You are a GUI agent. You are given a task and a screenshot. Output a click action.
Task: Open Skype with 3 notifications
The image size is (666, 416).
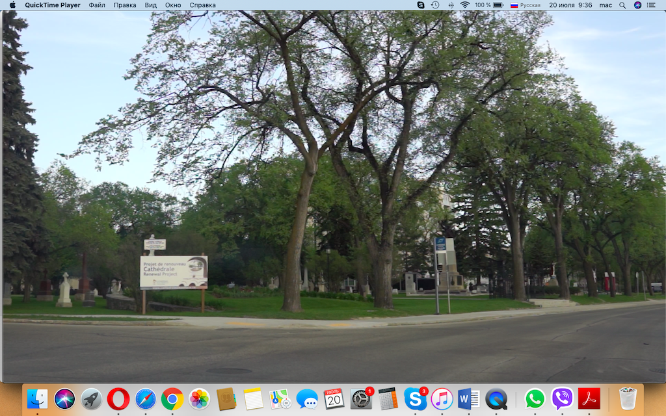[x=415, y=398]
